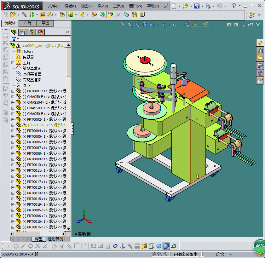The width and height of the screenshot is (265, 258).
Task: Click the SolidWorks Resources home icon
Action: (x=260, y=43)
